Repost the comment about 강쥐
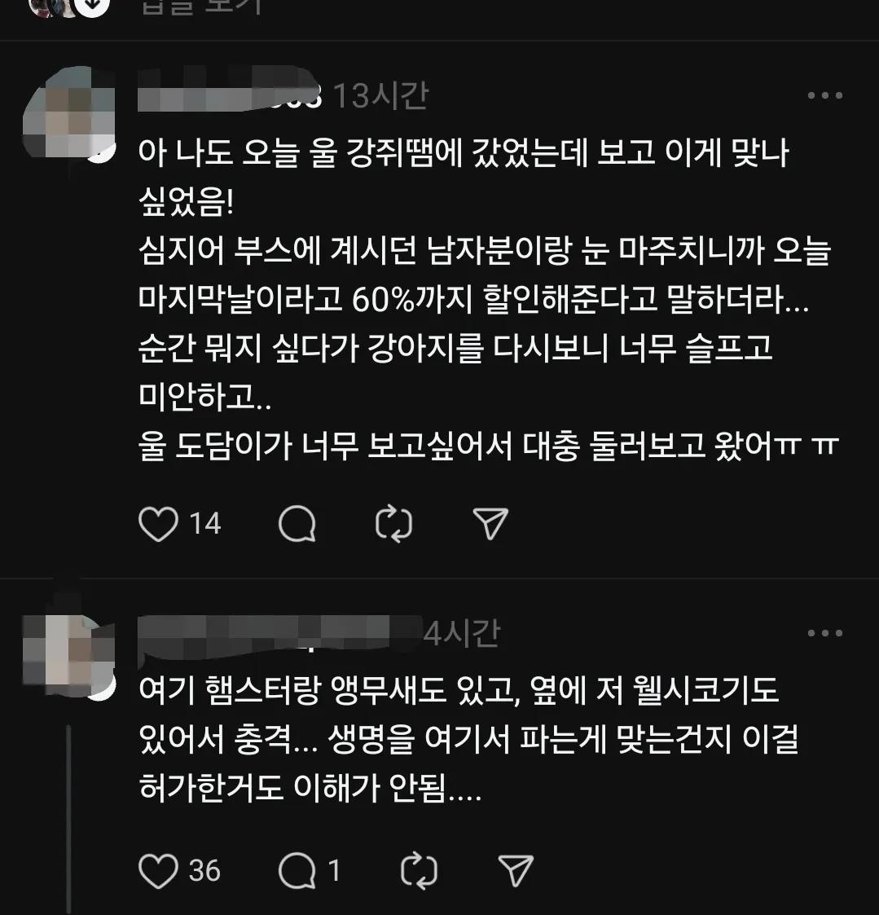 coord(393,524)
